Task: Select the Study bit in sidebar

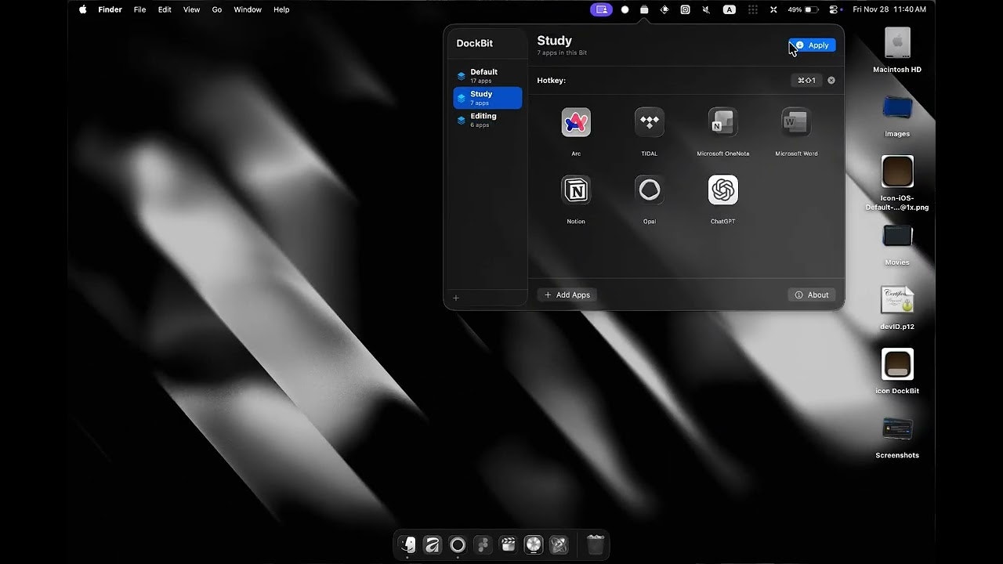Action: click(x=487, y=98)
